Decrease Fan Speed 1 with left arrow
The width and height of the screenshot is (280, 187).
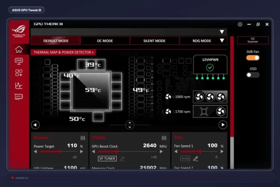coord(176,151)
